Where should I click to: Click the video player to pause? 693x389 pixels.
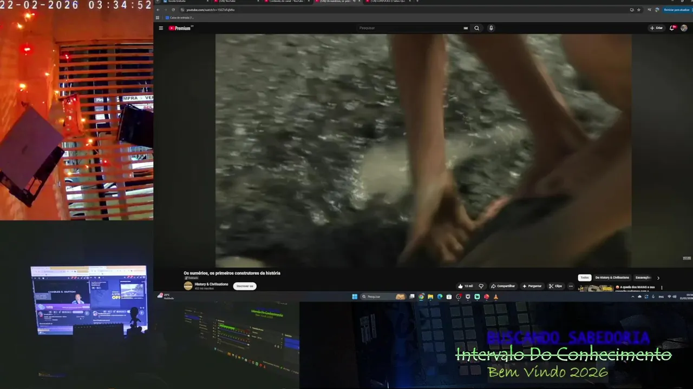(x=423, y=150)
